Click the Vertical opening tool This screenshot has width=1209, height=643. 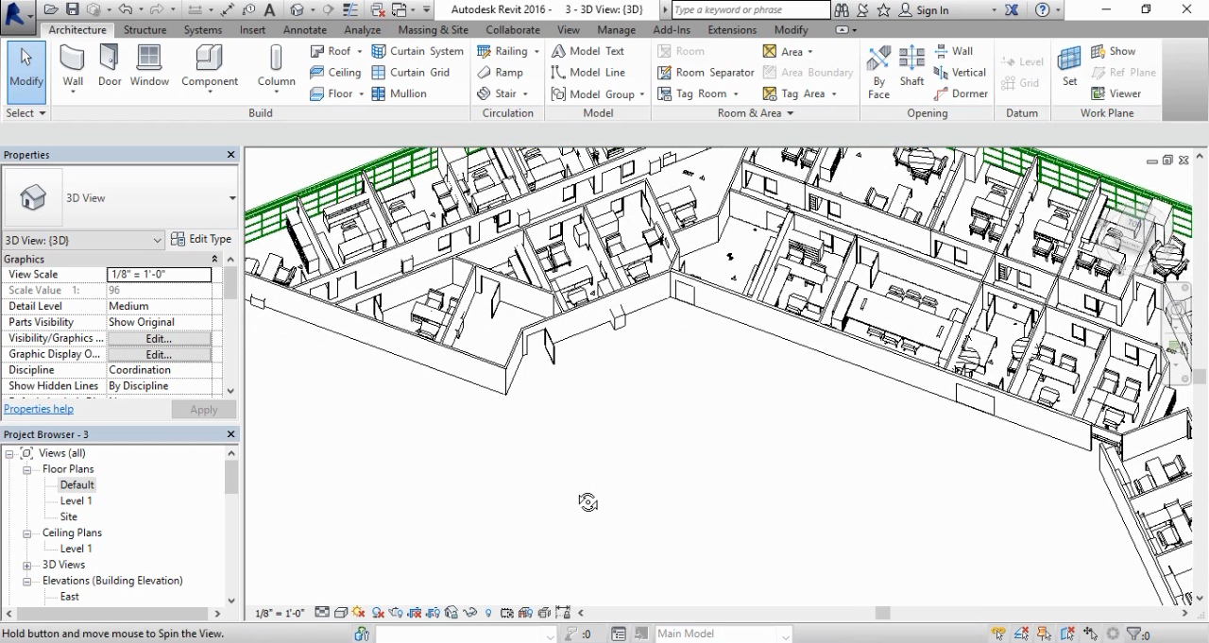[960, 72]
